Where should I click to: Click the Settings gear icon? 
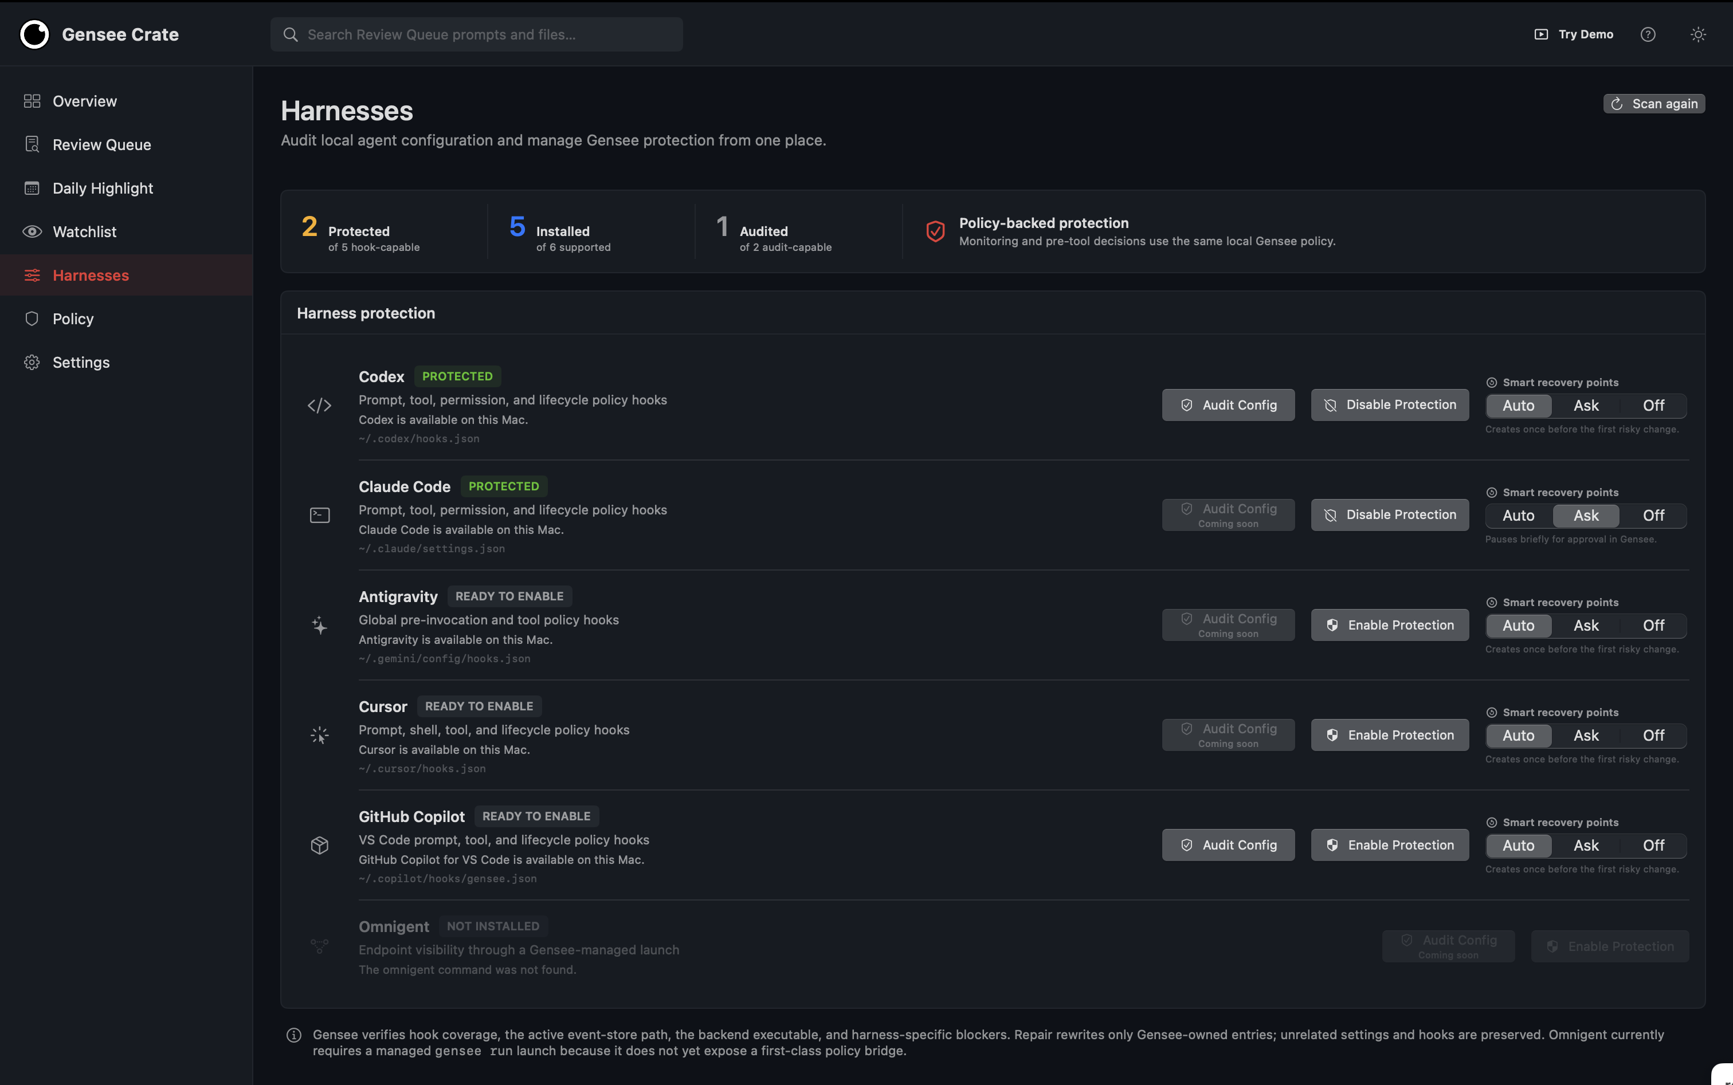pyautogui.click(x=32, y=363)
